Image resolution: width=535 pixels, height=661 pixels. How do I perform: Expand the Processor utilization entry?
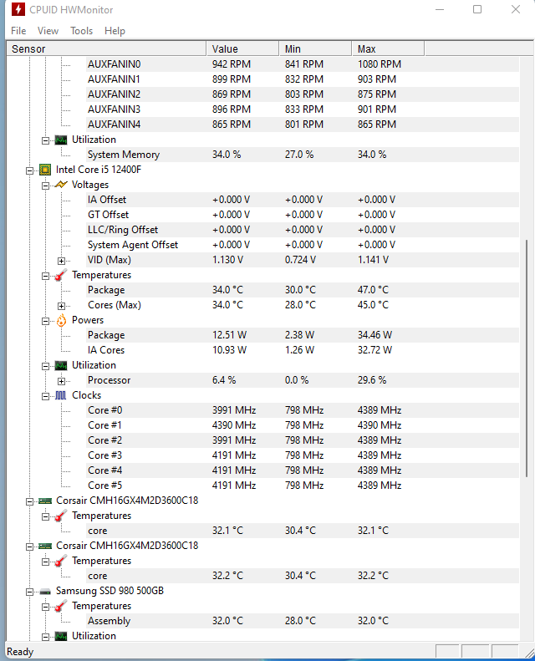click(x=62, y=382)
